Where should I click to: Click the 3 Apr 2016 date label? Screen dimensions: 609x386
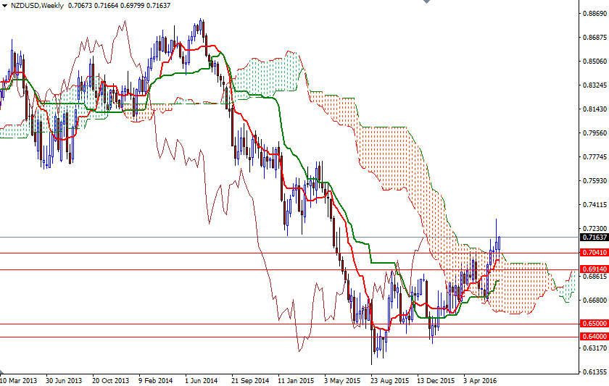tap(480, 379)
